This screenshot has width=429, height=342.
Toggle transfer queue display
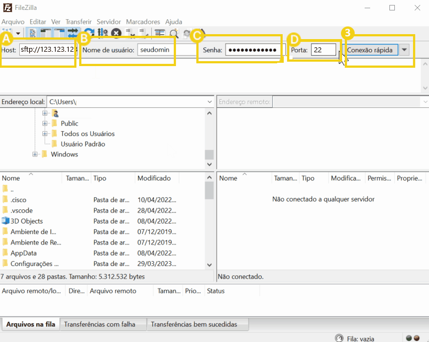point(73,33)
